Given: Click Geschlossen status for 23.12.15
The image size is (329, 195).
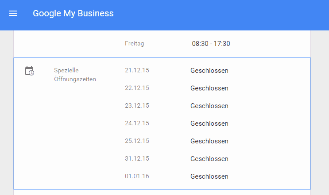Looking at the screenshot, I should pyautogui.click(x=209, y=106).
